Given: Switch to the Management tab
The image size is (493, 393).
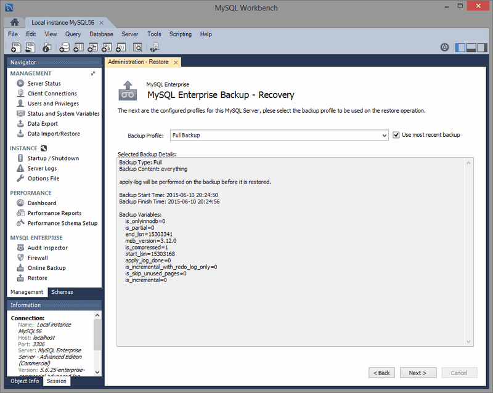Looking at the screenshot, I should (26, 292).
